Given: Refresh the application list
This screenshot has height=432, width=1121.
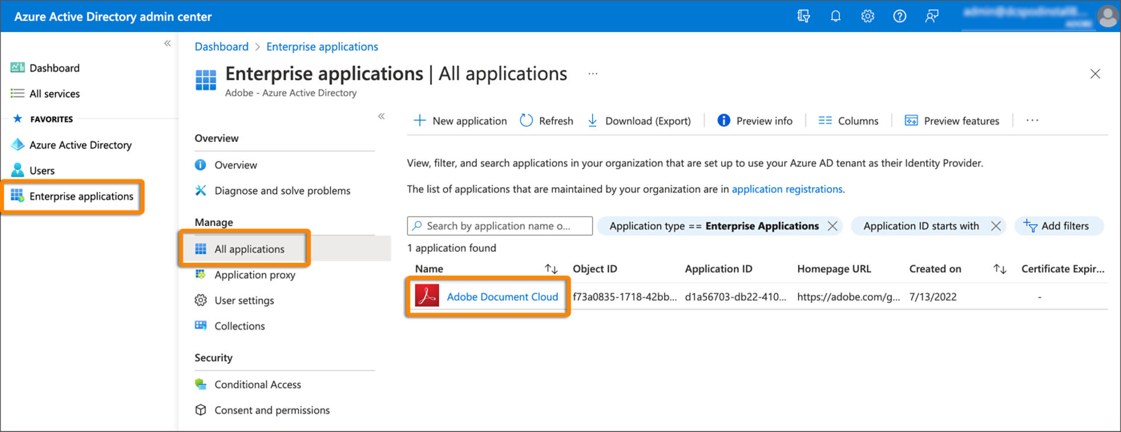Looking at the screenshot, I should click(x=546, y=121).
